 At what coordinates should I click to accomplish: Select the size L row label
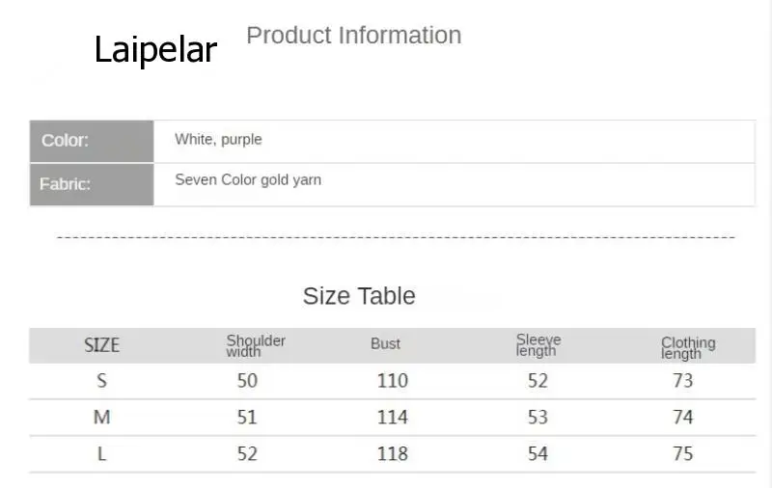click(x=101, y=453)
